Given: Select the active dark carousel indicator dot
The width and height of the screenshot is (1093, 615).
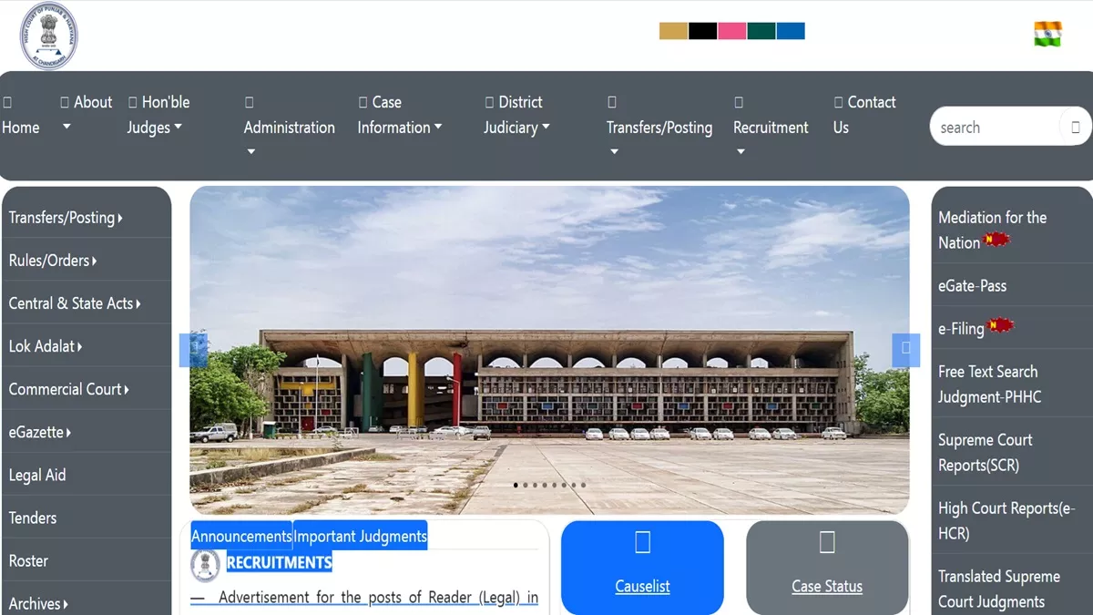Looking at the screenshot, I should click(516, 486).
